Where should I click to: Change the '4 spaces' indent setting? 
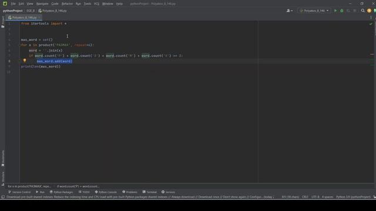(327, 197)
